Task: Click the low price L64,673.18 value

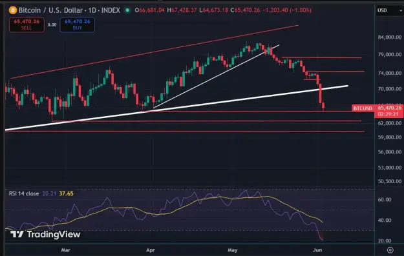Action: click(x=213, y=10)
